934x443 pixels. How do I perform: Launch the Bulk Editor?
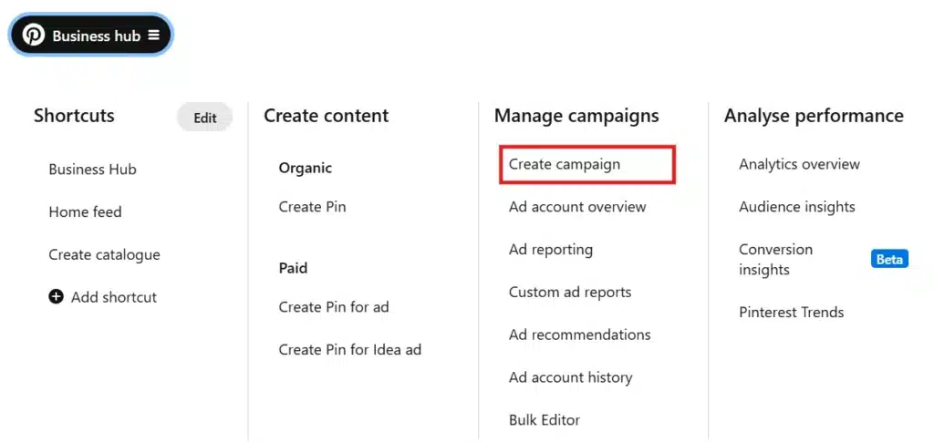pos(545,420)
